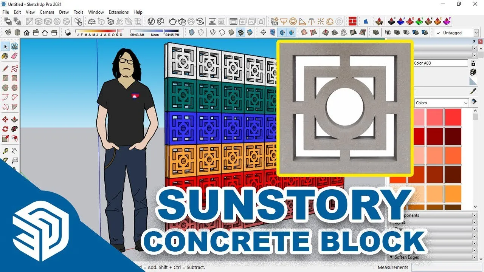Image resolution: width=484 pixels, height=272 pixels.
Task: Select the Follow Me tool
Action: point(14,129)
